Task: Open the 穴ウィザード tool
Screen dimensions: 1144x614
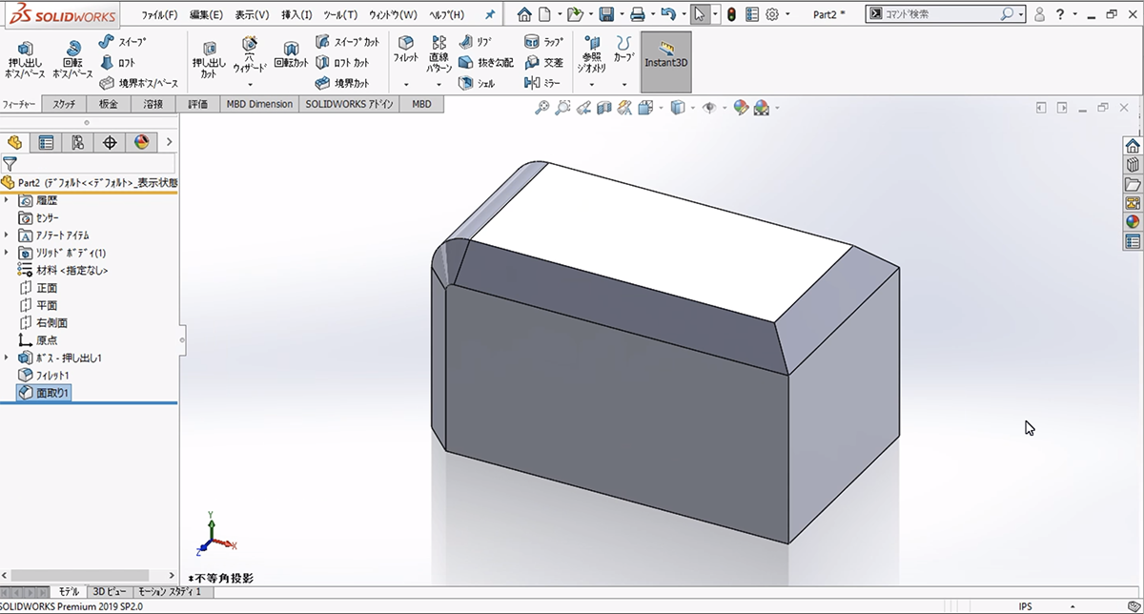Action: click(x=248, y=55)
